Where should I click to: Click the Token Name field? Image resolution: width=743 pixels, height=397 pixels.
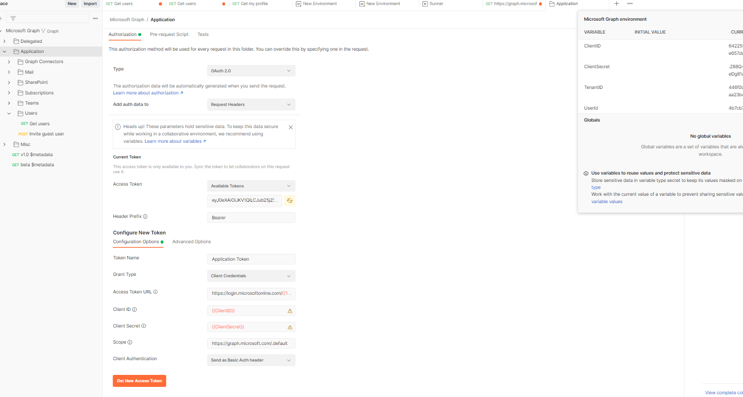251,259
